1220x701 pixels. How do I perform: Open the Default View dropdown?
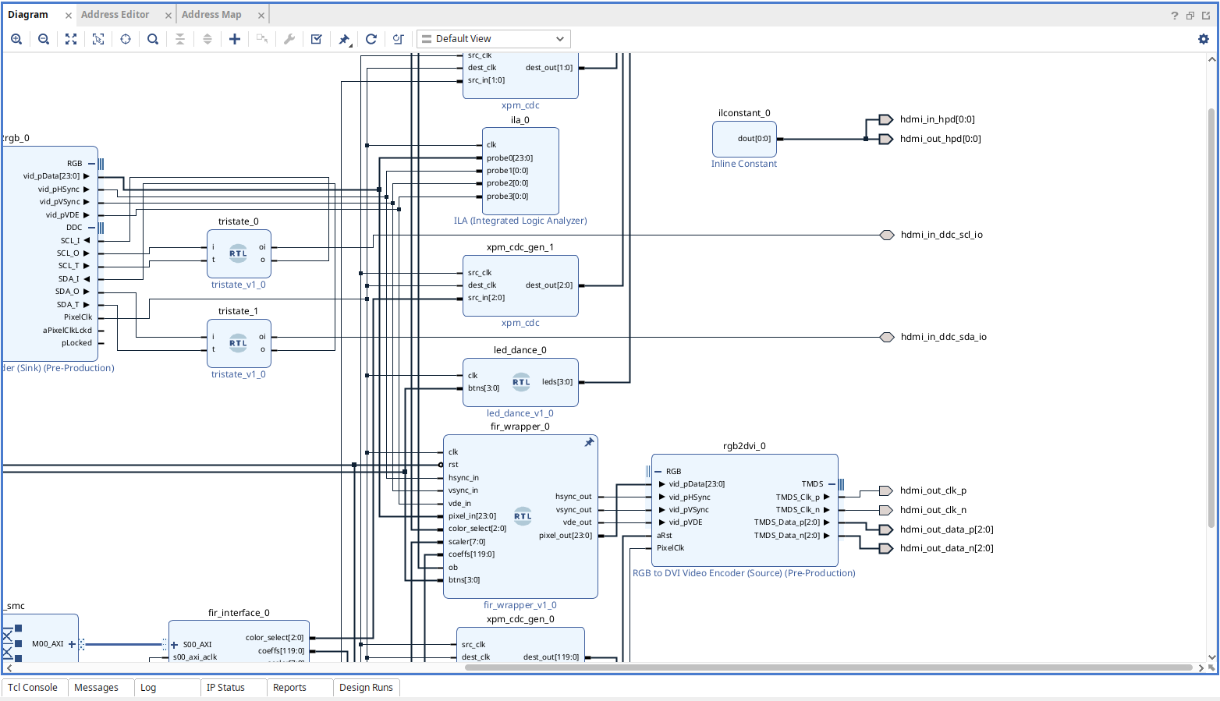tap(493, 39)
